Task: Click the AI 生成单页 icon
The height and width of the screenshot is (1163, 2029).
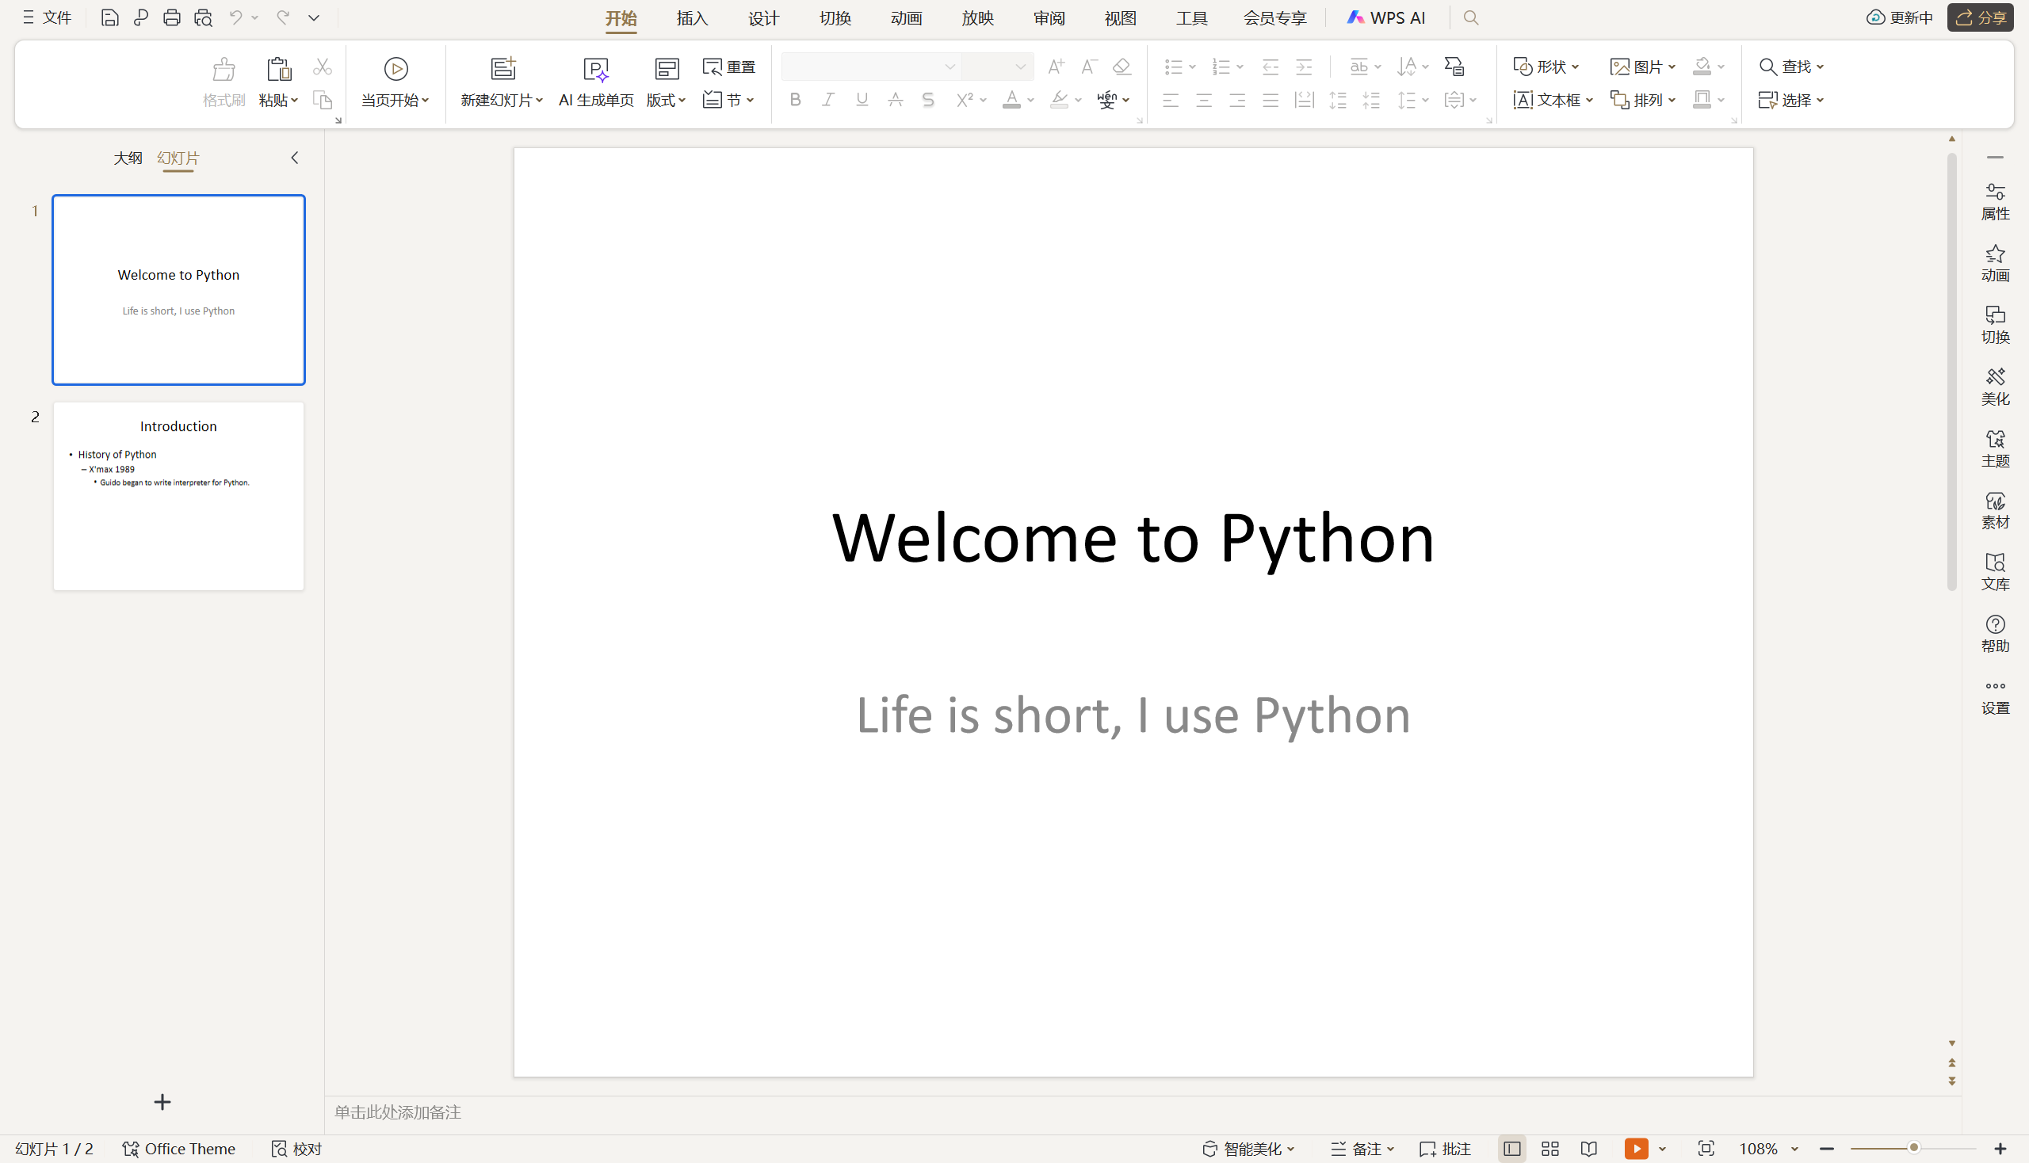Action: pos(595,70)
